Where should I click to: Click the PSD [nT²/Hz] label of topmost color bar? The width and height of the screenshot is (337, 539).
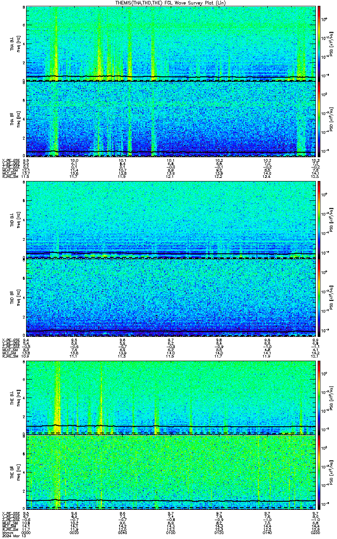coord(332,44)
